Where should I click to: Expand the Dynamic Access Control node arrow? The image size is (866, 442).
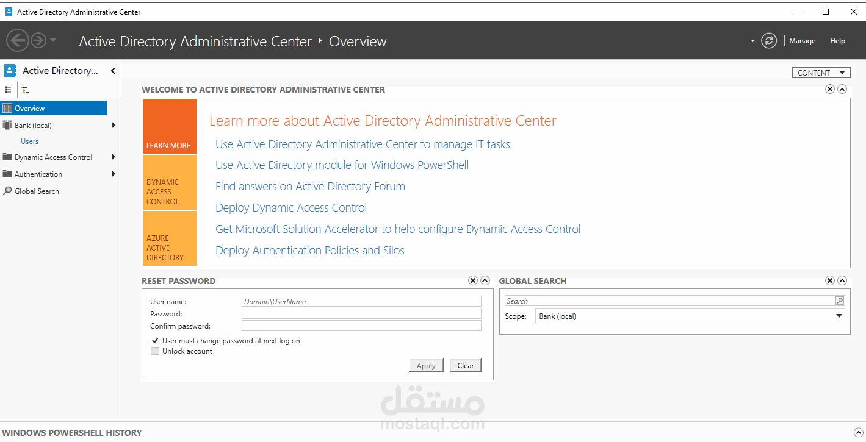[114, 157]
